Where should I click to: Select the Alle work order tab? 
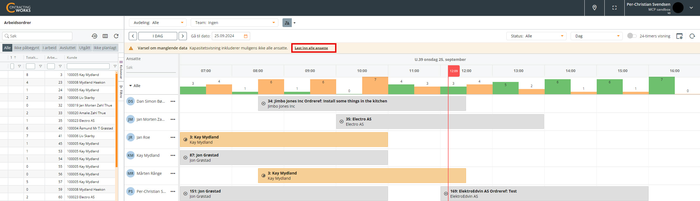pos(7,48)
